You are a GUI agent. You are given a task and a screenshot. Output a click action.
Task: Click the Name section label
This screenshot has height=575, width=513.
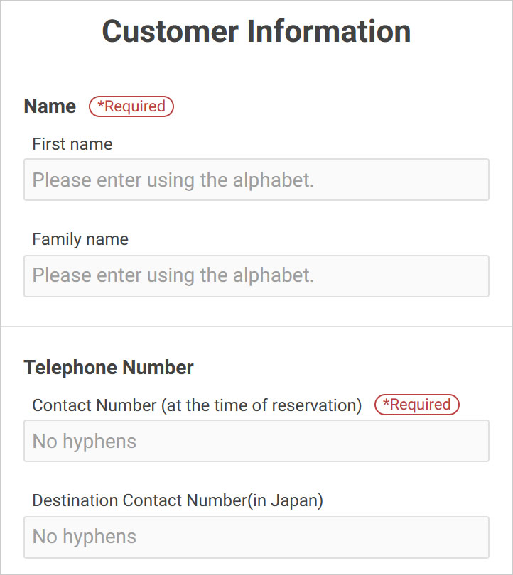pyautogui.click(x=50, y=106)
